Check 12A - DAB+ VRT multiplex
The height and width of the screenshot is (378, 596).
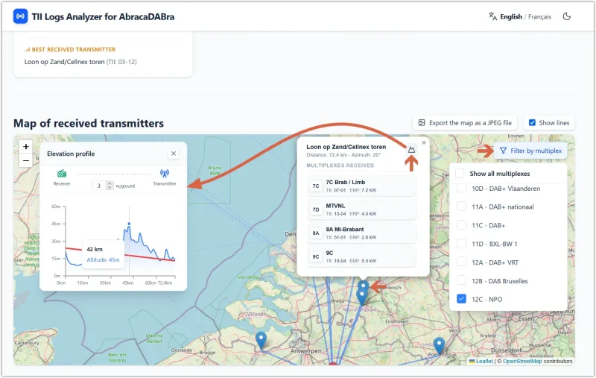tap(461, 262)
